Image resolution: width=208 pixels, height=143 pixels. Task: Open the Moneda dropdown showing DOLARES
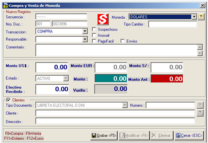point(194,17)
